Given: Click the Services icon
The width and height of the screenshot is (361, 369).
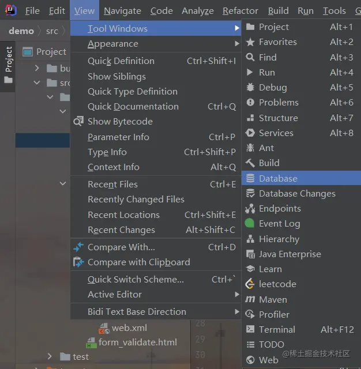Looking at the screenshot, I should click(x=250, y=133).
